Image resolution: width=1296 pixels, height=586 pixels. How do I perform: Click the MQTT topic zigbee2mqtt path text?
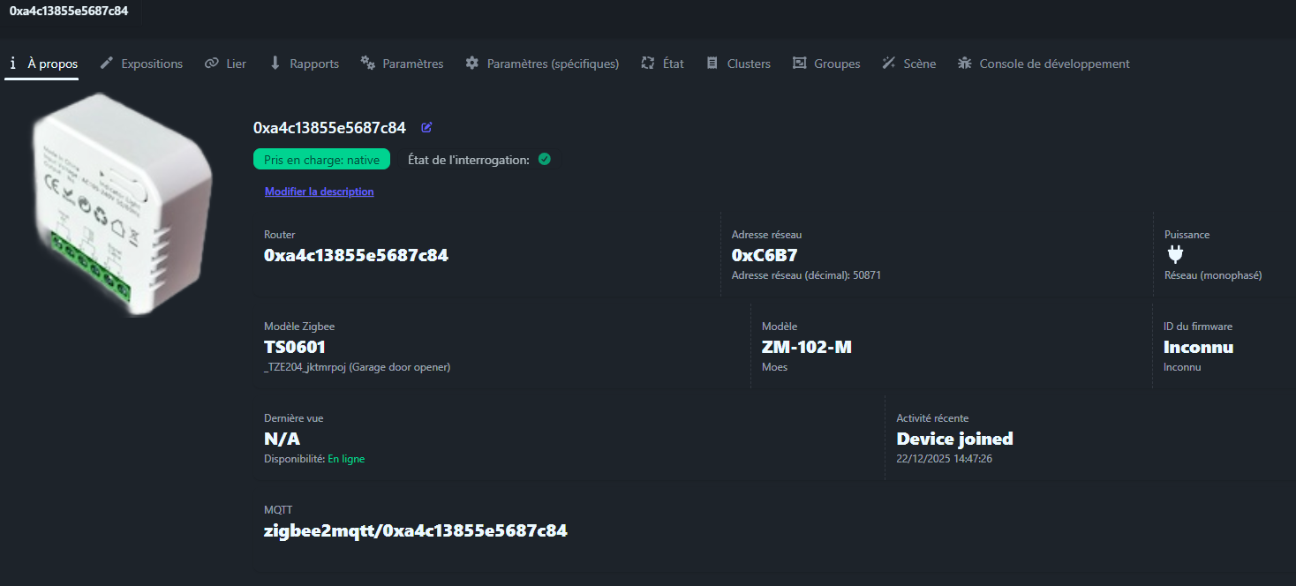point(415,530)
